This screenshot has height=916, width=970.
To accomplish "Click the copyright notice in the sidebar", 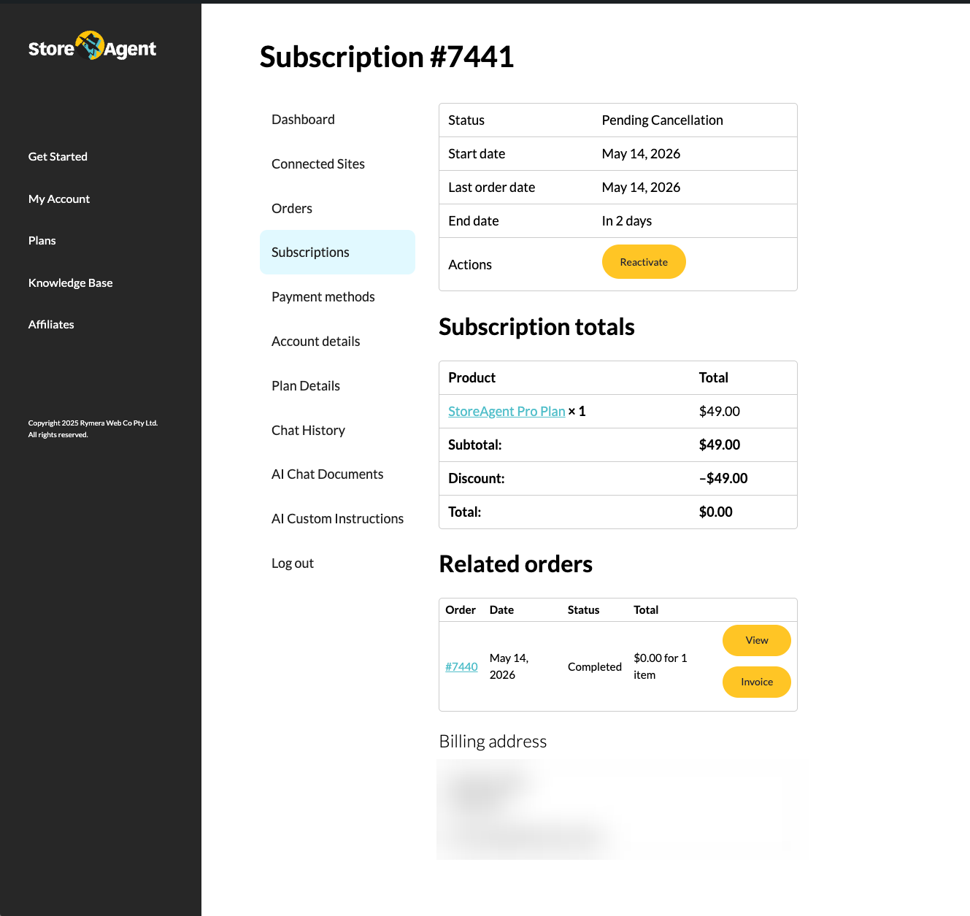I will click(93, 428).
